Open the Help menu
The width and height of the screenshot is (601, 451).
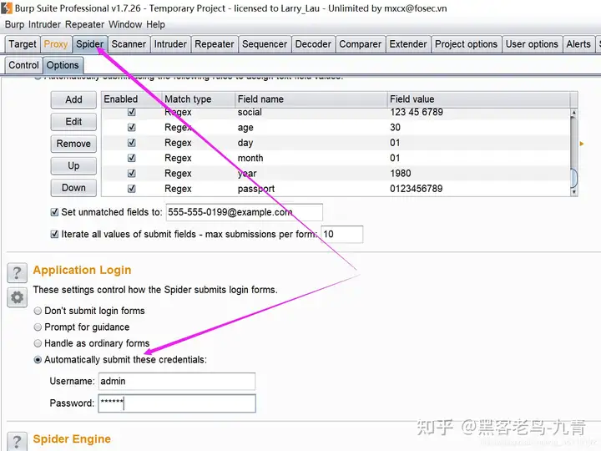pyautogui.click(x=155, y=24)
